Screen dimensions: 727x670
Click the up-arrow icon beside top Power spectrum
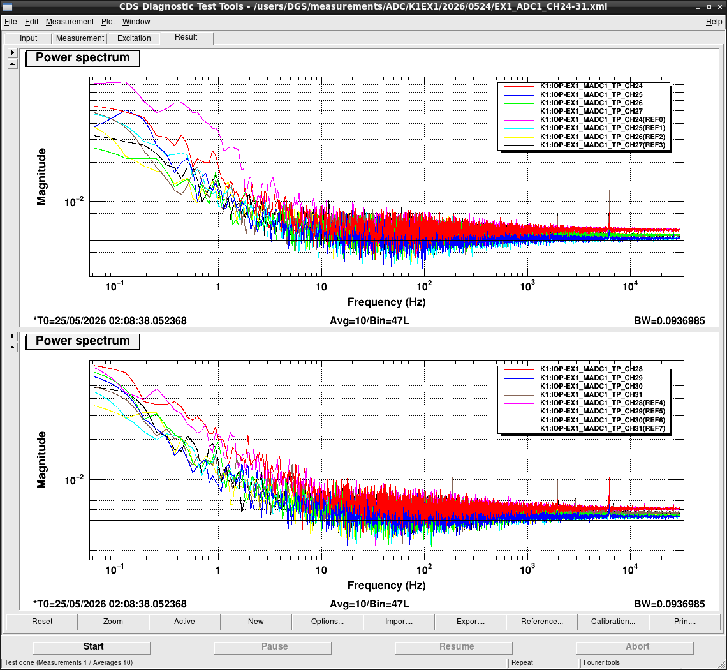(x=13, y=64)
